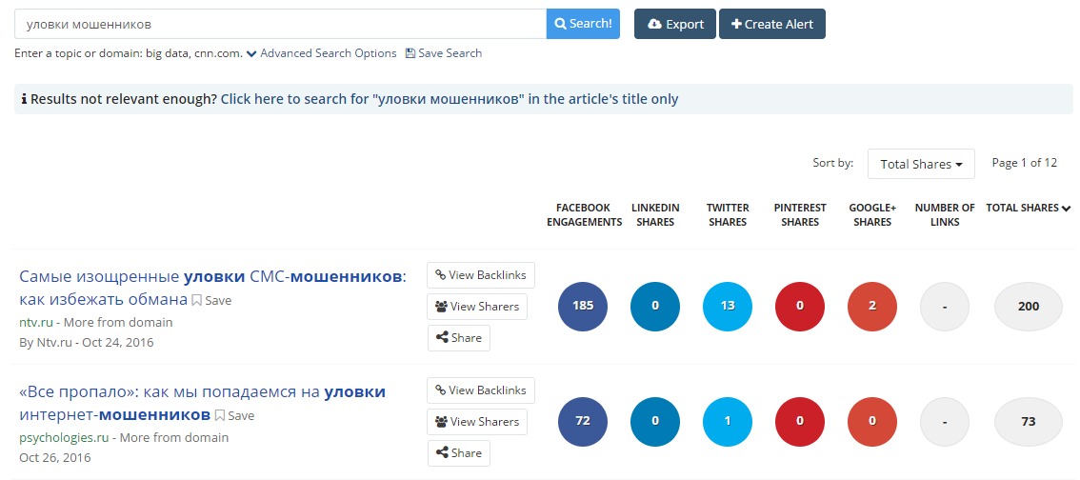Click the 185 Facebook engagements circle
Viewport: 1080px width, 480px height.
583,307
